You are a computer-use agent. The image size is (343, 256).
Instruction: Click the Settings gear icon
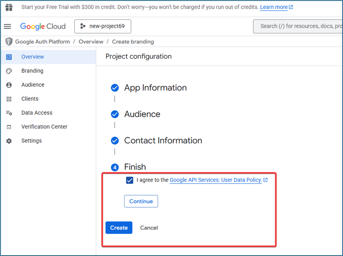[9, 141]
